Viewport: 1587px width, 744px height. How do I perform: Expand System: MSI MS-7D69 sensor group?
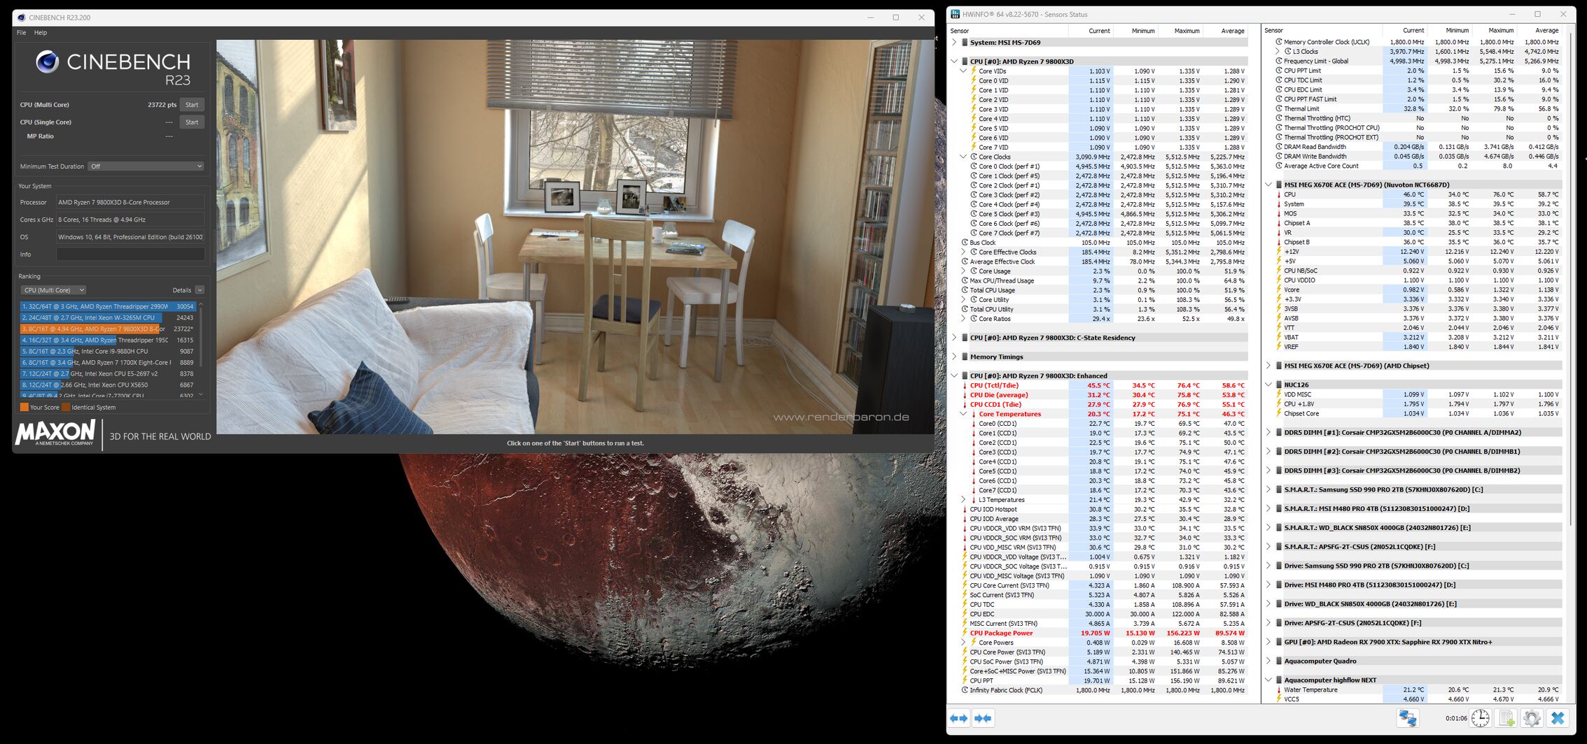click(x=953, y=43)
